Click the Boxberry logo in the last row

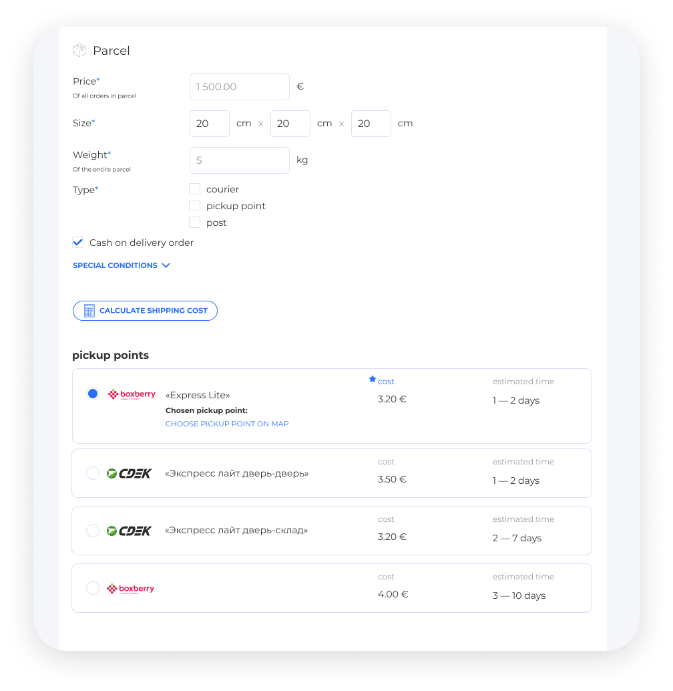pyautogui.click(x=130, y=589)
